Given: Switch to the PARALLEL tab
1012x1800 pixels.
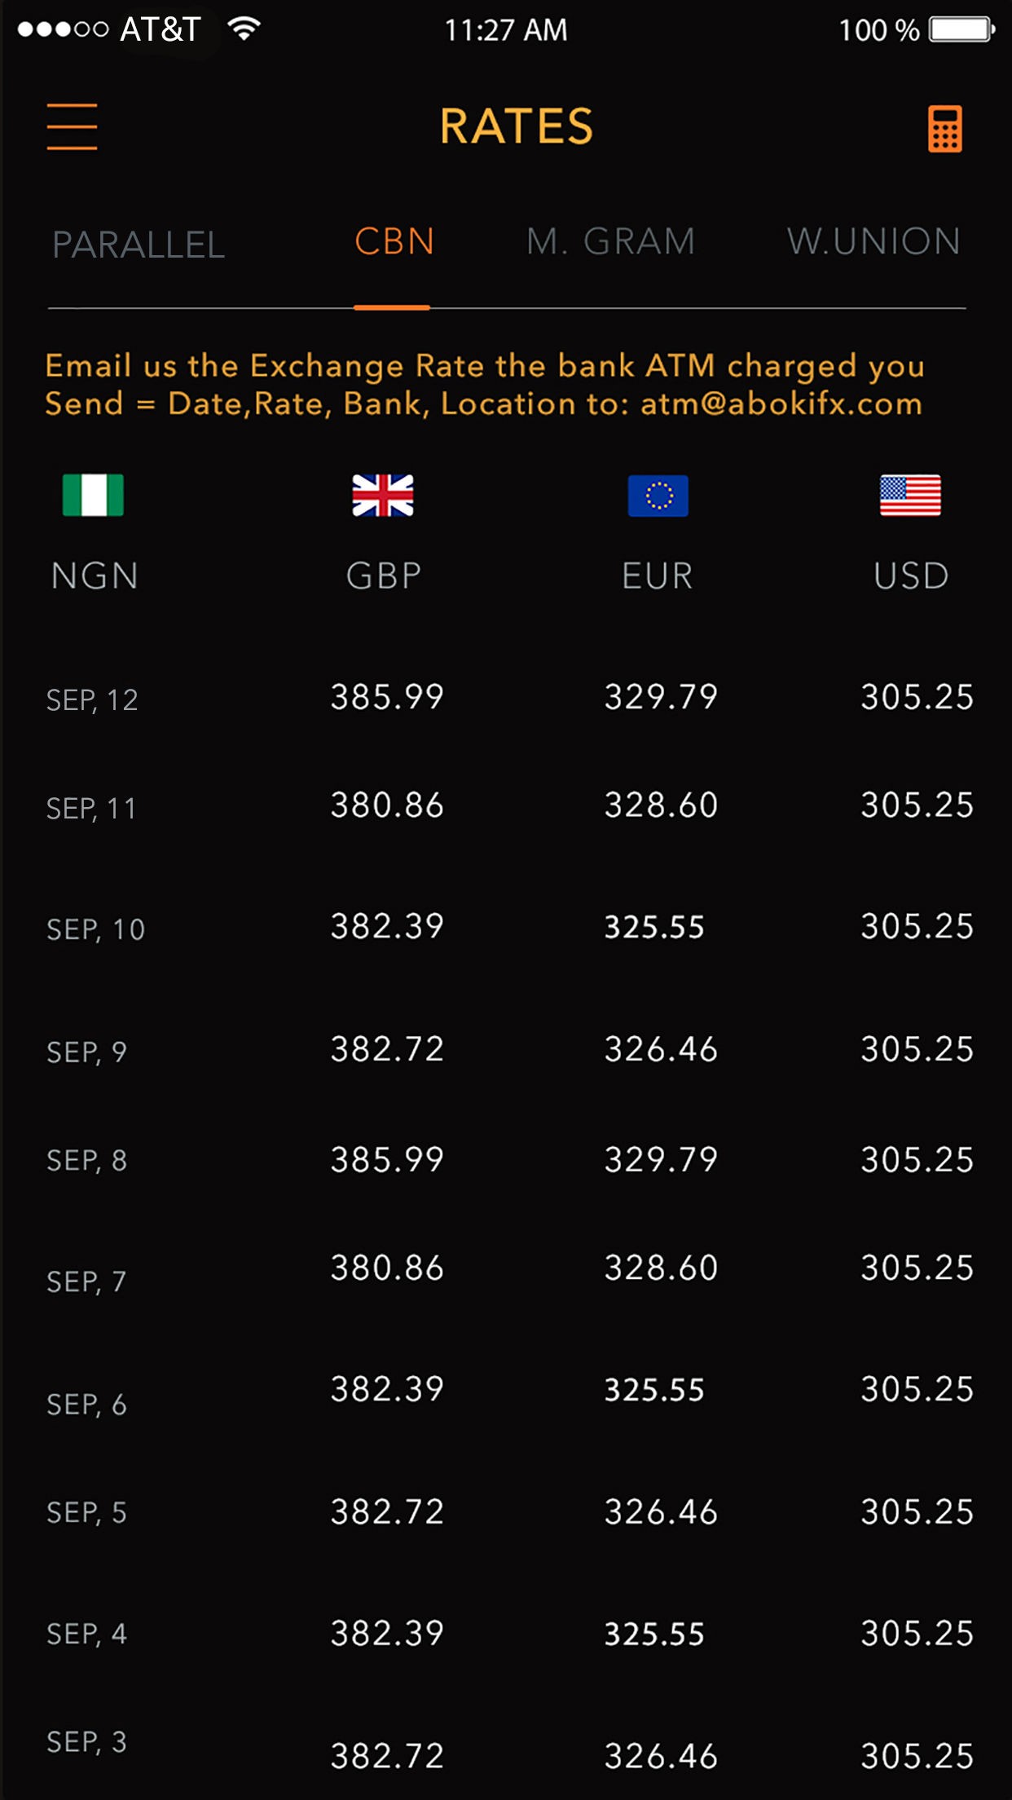Looking at the screenshot, I should click(139, 245).
